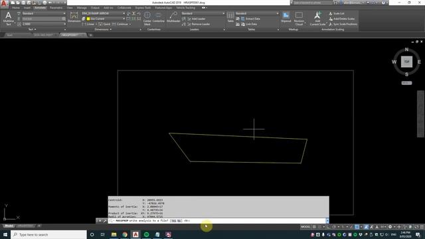
Task: Open the Express Tools ribbon tab
Action: coord(143,8)
